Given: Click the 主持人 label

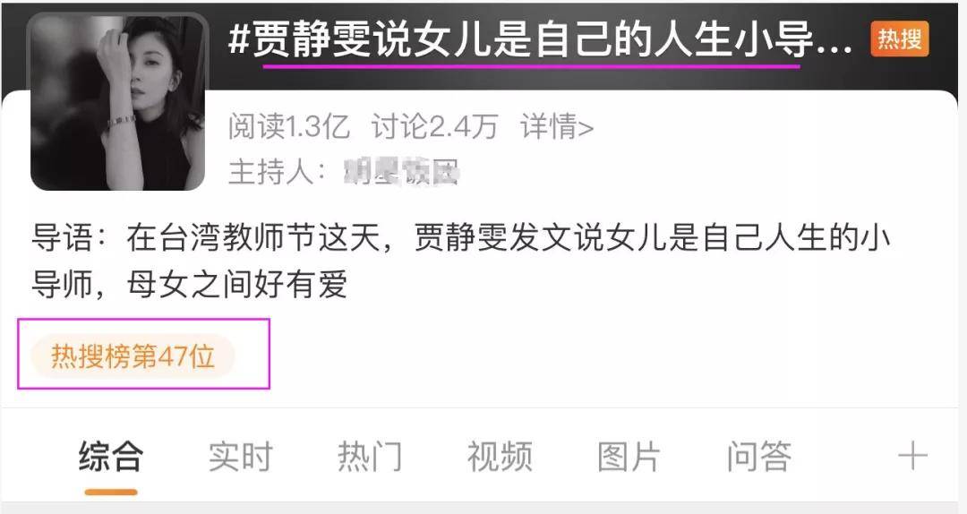Looking at the screenshot, I should click(x=277, y=172).
